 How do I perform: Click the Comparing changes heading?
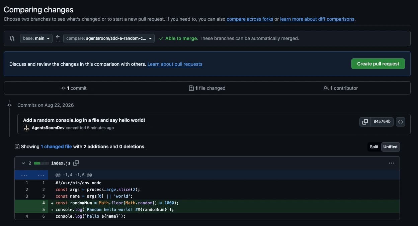click(x=38, y=10)
